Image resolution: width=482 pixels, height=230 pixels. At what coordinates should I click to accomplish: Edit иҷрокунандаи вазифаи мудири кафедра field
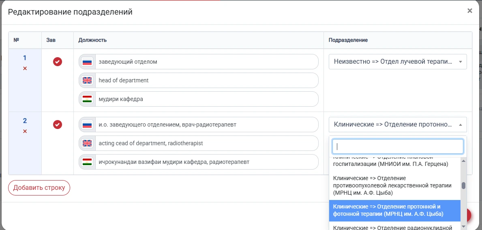coord(207,162)
